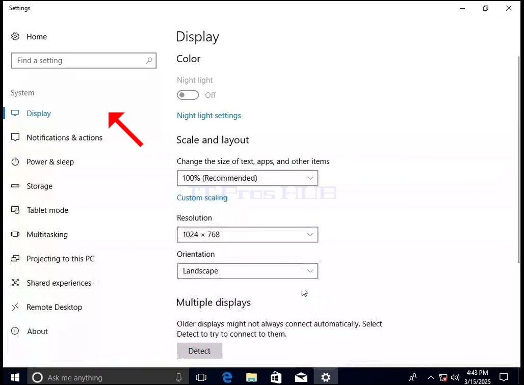Select Notifications & actions
The height and width of the screenshot is (385, 524).
pyautogui.click(x=65, y=137)
